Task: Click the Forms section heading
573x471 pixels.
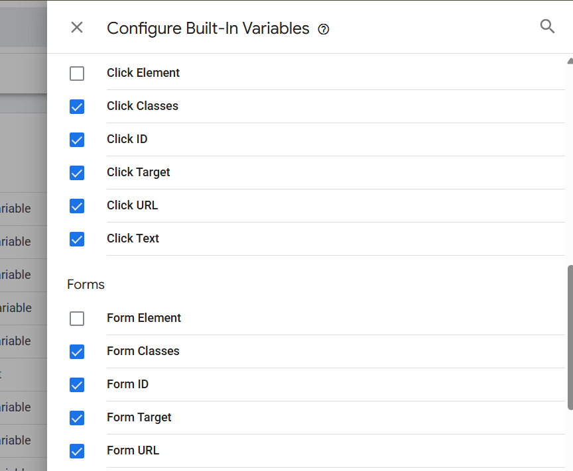Action: pyautogui.click(x=86, y=284)
